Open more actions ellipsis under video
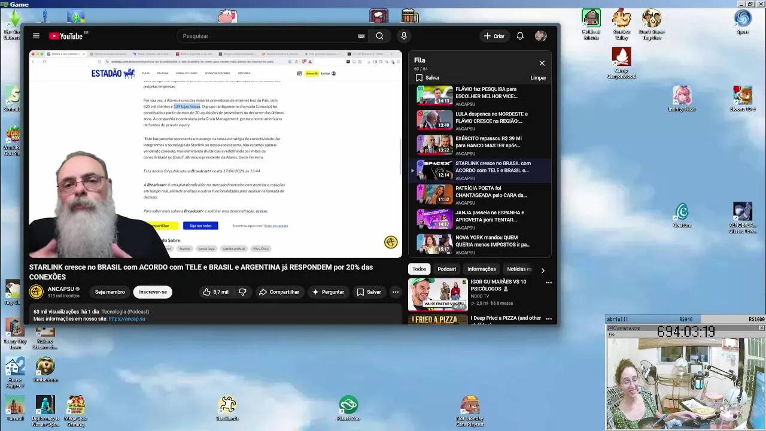 (x=396, y=292)
